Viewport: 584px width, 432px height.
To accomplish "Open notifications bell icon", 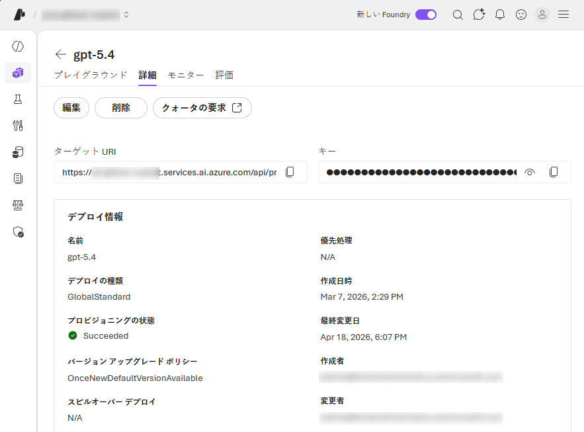I will [x=500, y=15].
